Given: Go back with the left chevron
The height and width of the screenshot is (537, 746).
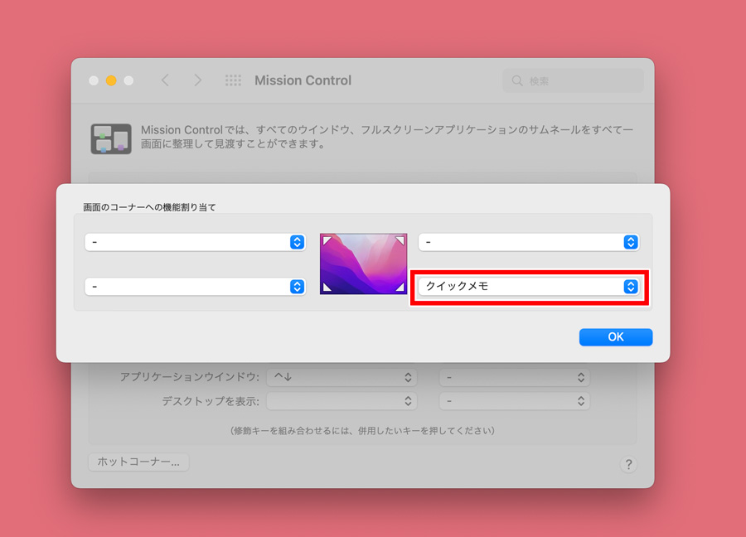Looking at the screenshot, I should pos(165,80).
